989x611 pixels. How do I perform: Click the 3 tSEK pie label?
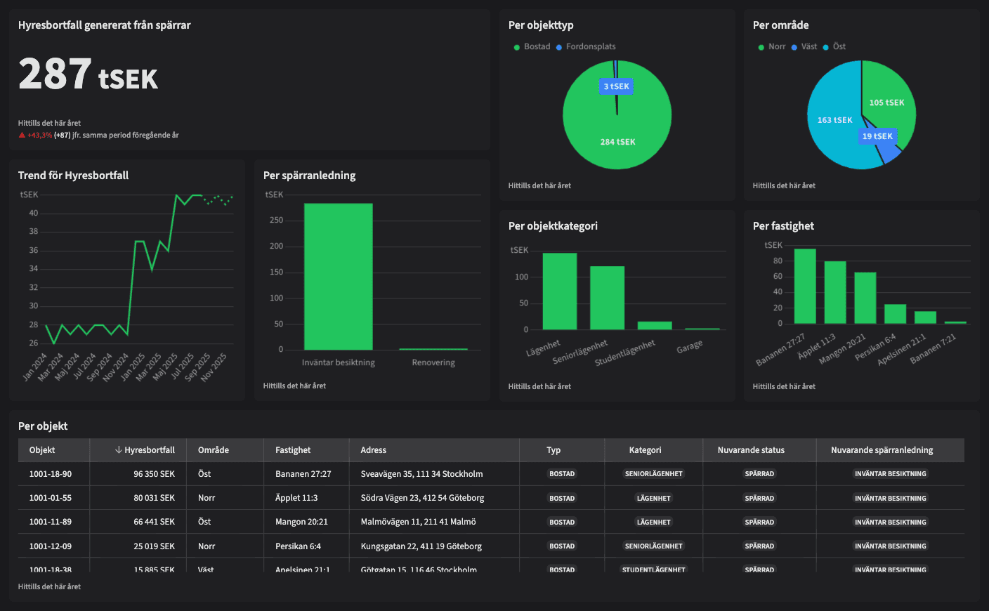coord(616,86)
